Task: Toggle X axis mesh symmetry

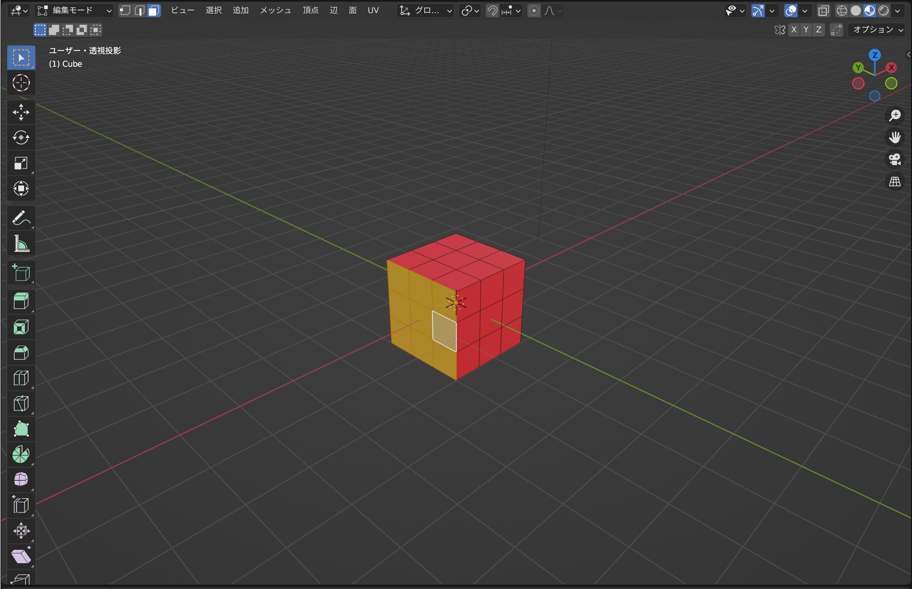Action: click(794, 30)
